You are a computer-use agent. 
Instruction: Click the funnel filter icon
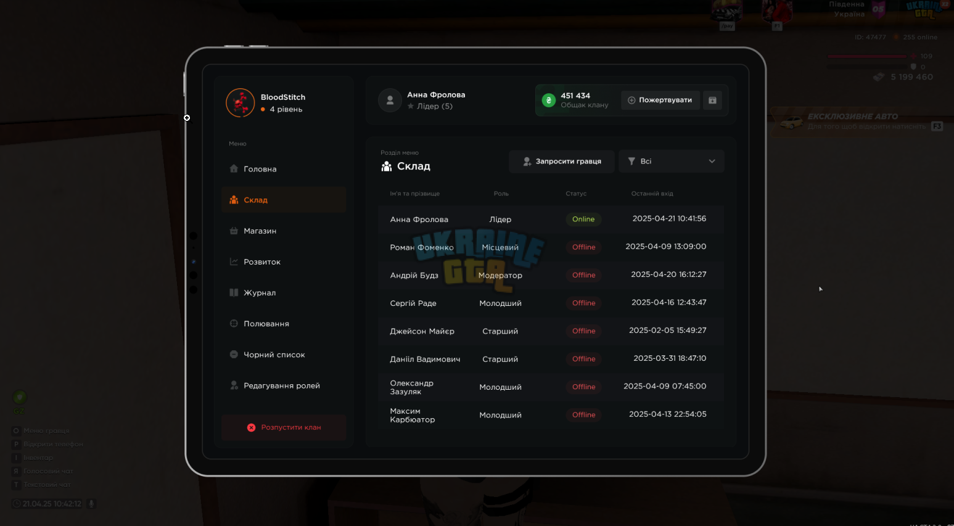631,161
